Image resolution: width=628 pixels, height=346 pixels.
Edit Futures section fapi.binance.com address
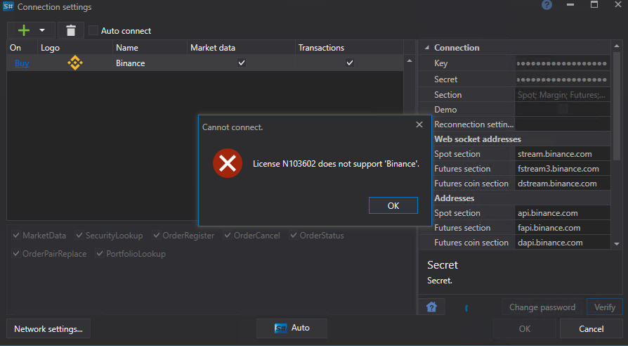(562, 228)
